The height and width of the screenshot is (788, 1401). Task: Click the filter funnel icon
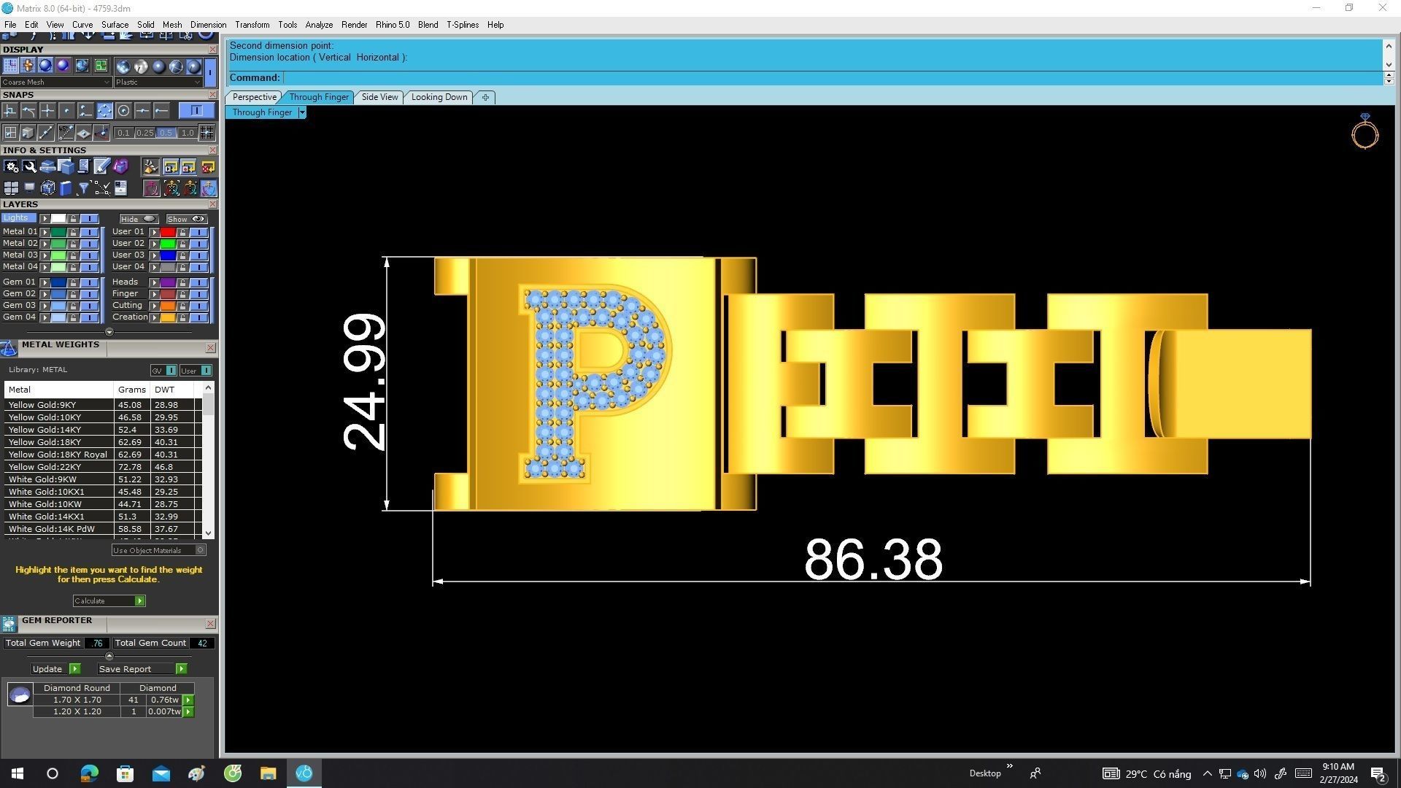tap(83, 189)
